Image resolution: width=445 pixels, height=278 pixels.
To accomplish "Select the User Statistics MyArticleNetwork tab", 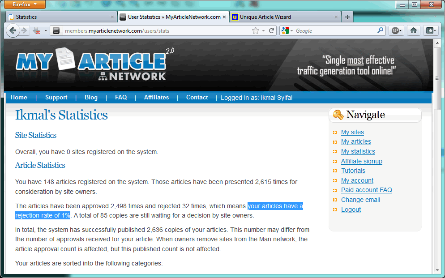I will pos(173,17).
